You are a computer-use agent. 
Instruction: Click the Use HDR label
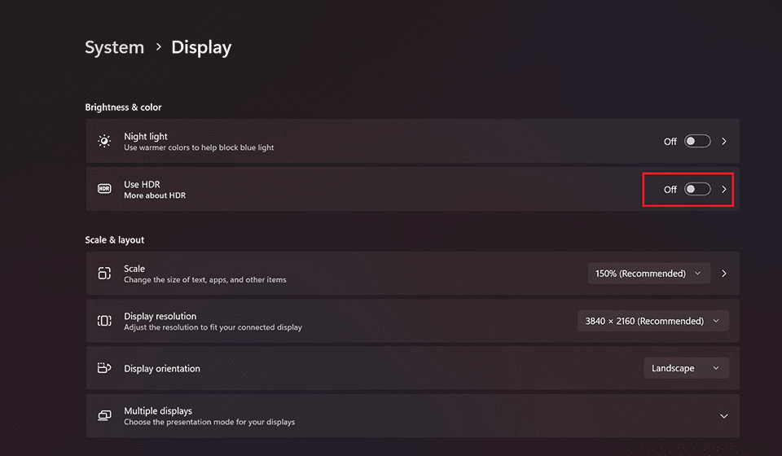coord(142,184)
